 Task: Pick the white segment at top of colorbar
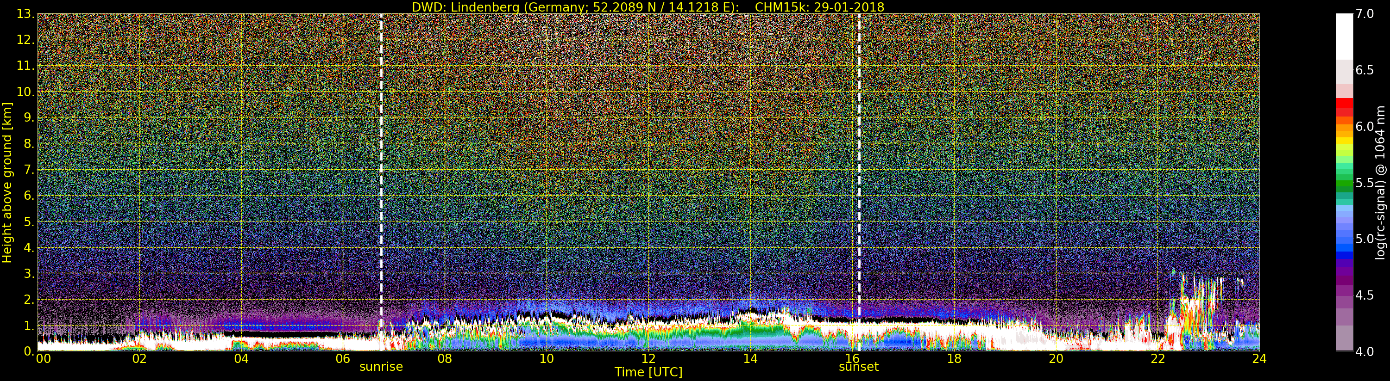pos(1344,37)
